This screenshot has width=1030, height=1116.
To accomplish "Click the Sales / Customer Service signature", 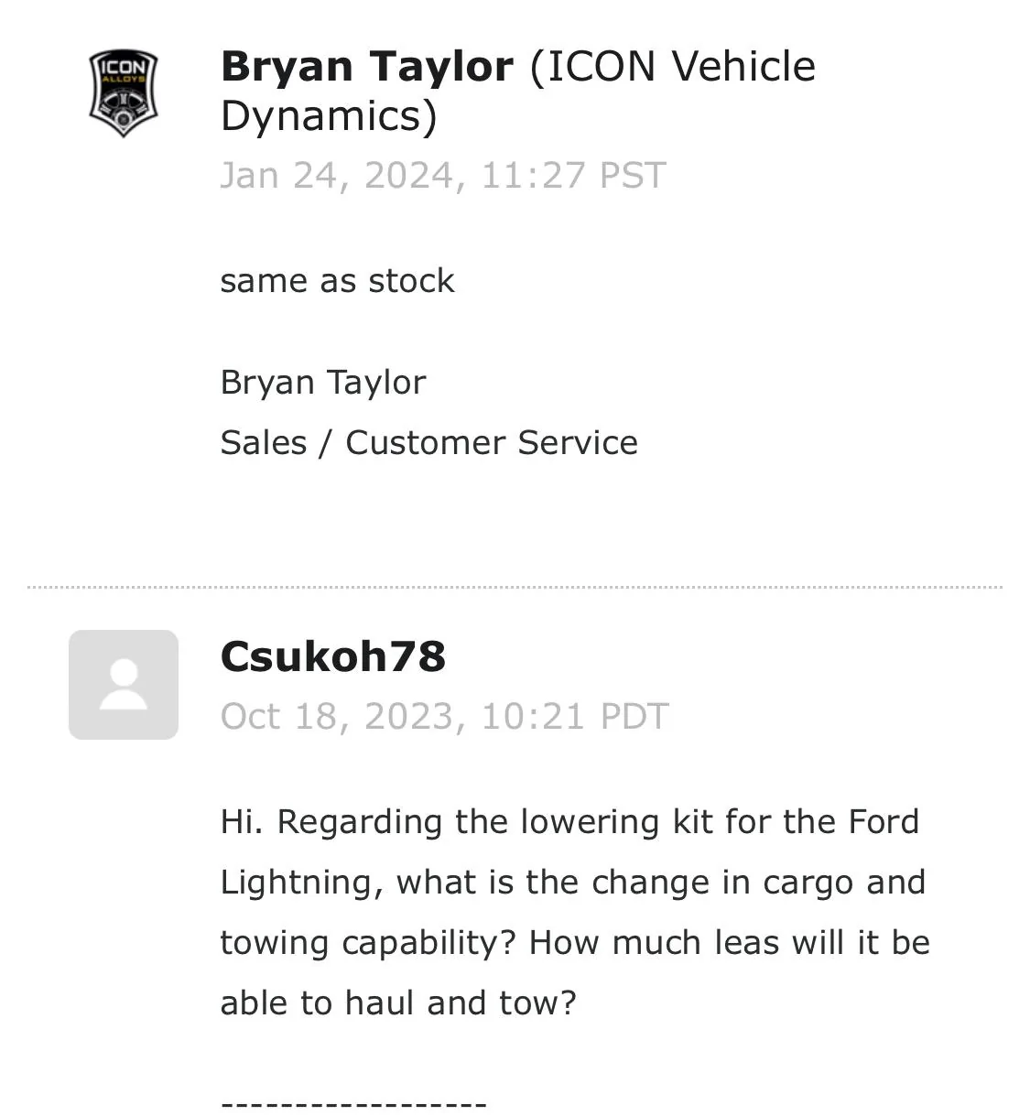I will point(428,442).
